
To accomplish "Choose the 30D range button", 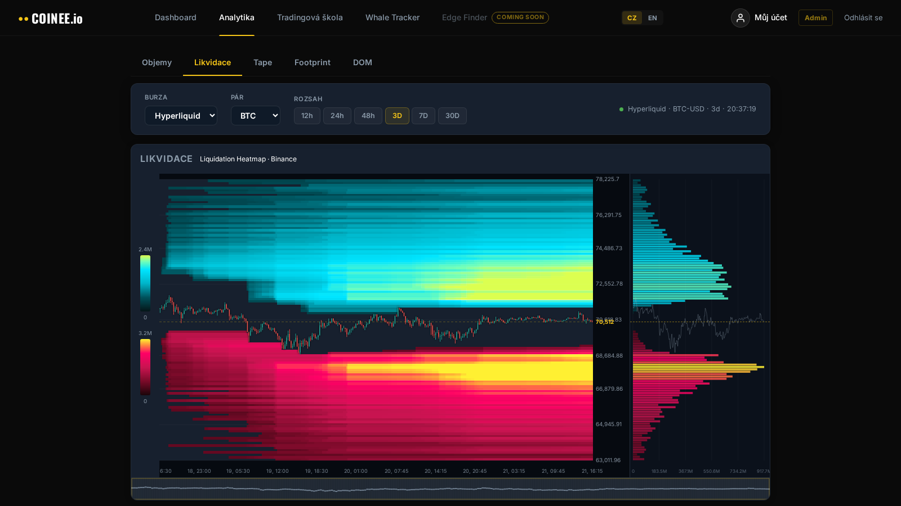I will tap(452, 116).
